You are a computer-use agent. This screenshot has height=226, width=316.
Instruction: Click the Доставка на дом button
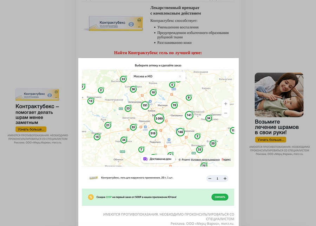click(x=158, y=159)
